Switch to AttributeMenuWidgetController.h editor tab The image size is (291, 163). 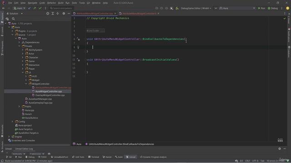tap(139, 14)
